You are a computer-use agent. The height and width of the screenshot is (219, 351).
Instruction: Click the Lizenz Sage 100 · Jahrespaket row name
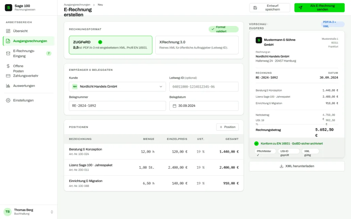90,165
